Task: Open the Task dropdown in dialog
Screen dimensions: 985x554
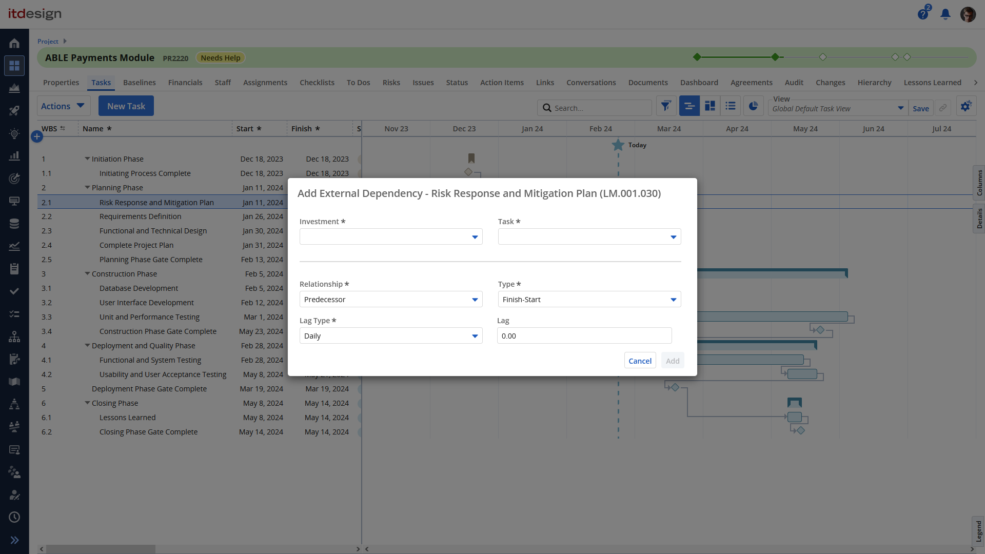Action: tap(589, 236)
